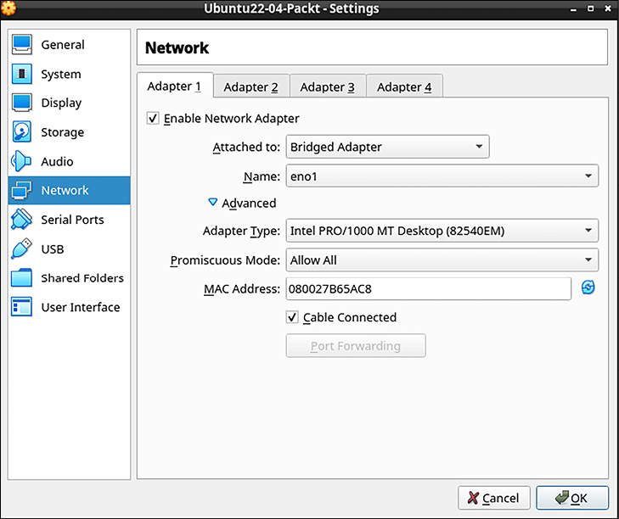Generate a new MAC address with refresh icon
Viewport: 619px width, 519px height.
588,287
